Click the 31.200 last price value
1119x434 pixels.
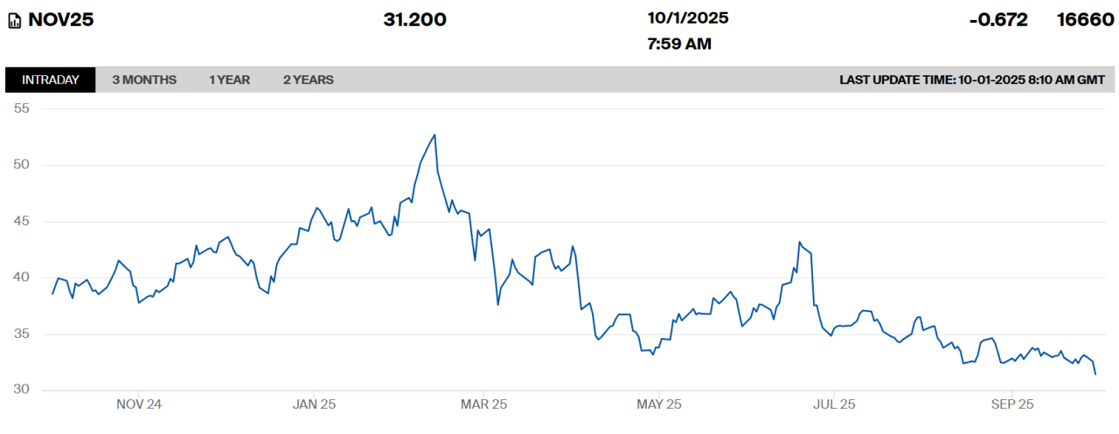coord(414,19)
